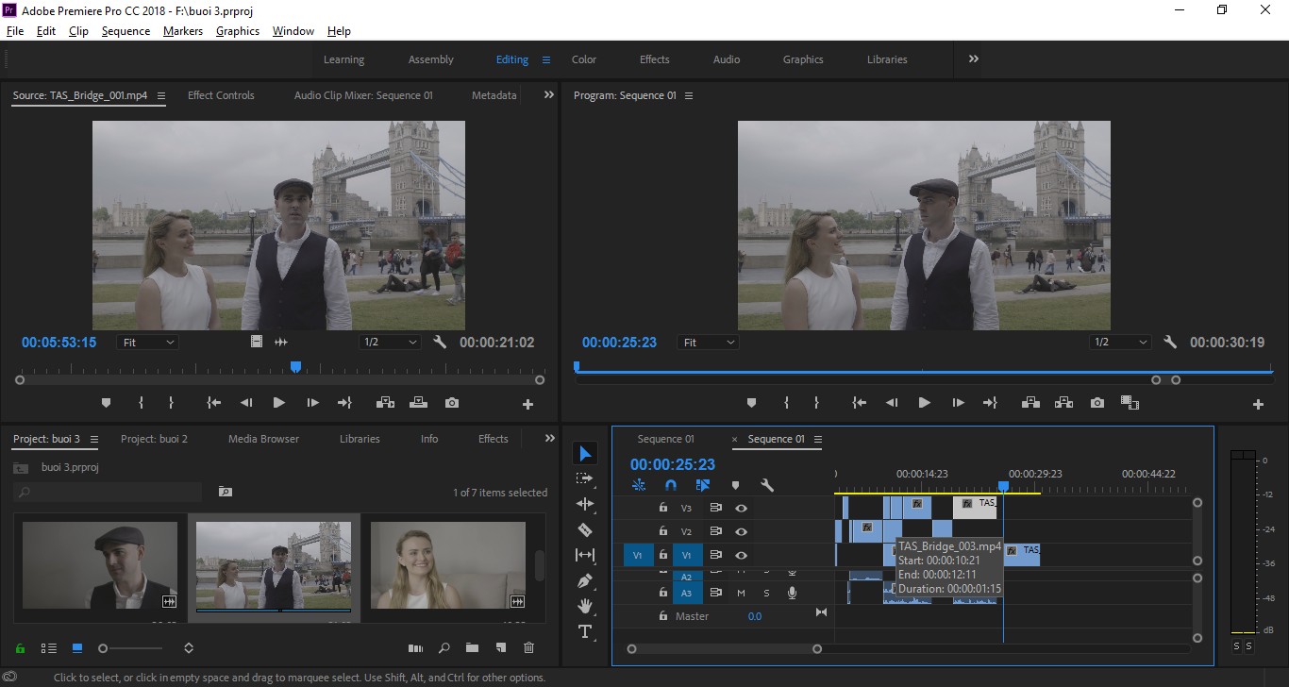1289x687 pixels.
Task: Select the Razor tool
Action: [x=585, y=529]
